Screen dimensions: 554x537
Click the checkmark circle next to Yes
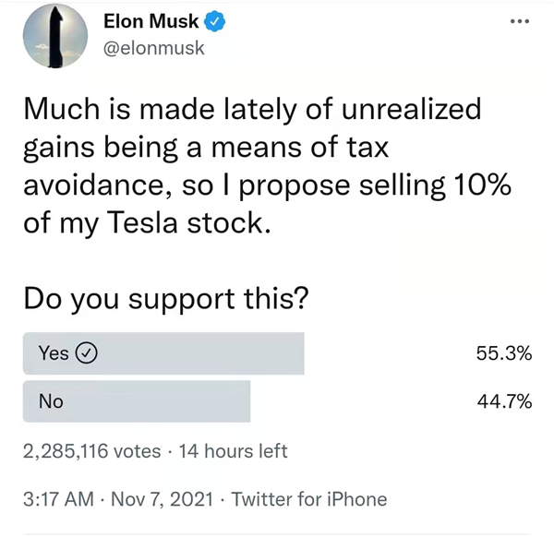pyautogui.click(x=87, y=352)
